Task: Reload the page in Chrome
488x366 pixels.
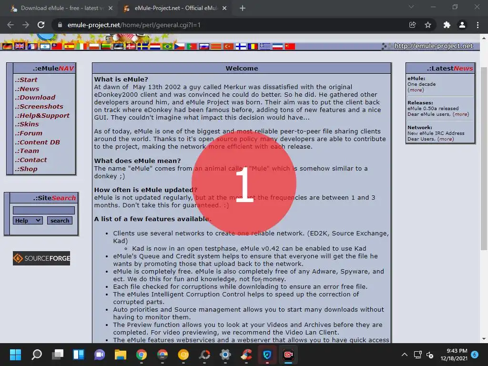Action: (x=41, y=25)
